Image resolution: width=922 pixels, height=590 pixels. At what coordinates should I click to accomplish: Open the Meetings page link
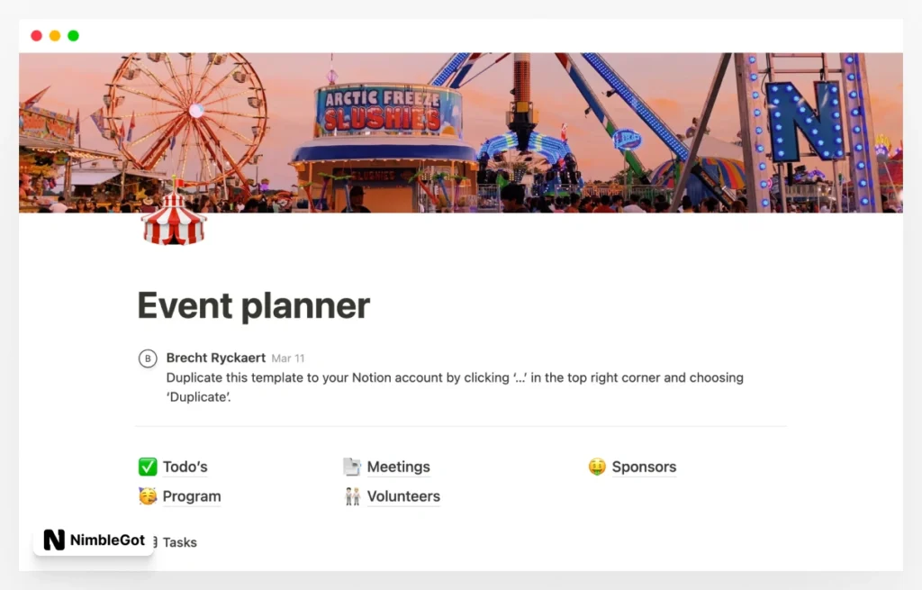pos(398,467)
